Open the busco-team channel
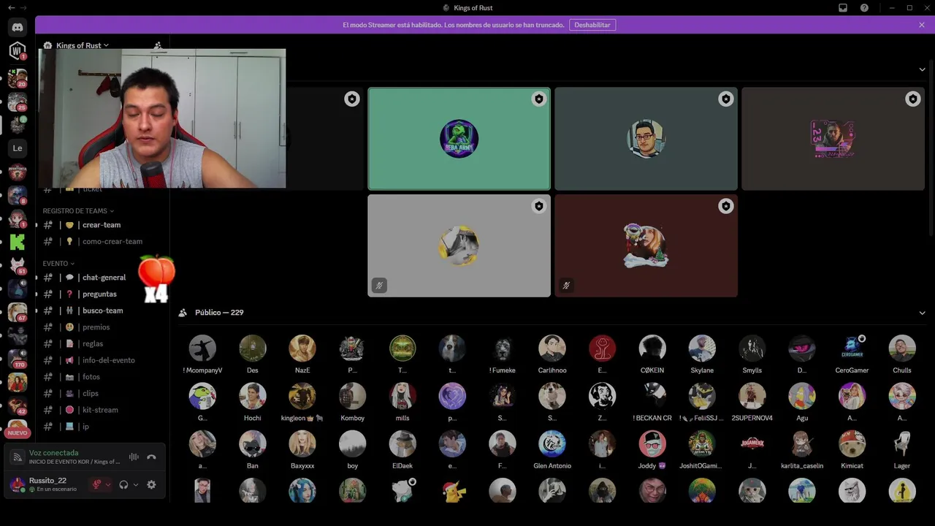935x526 pixels. tap(102, 310)
